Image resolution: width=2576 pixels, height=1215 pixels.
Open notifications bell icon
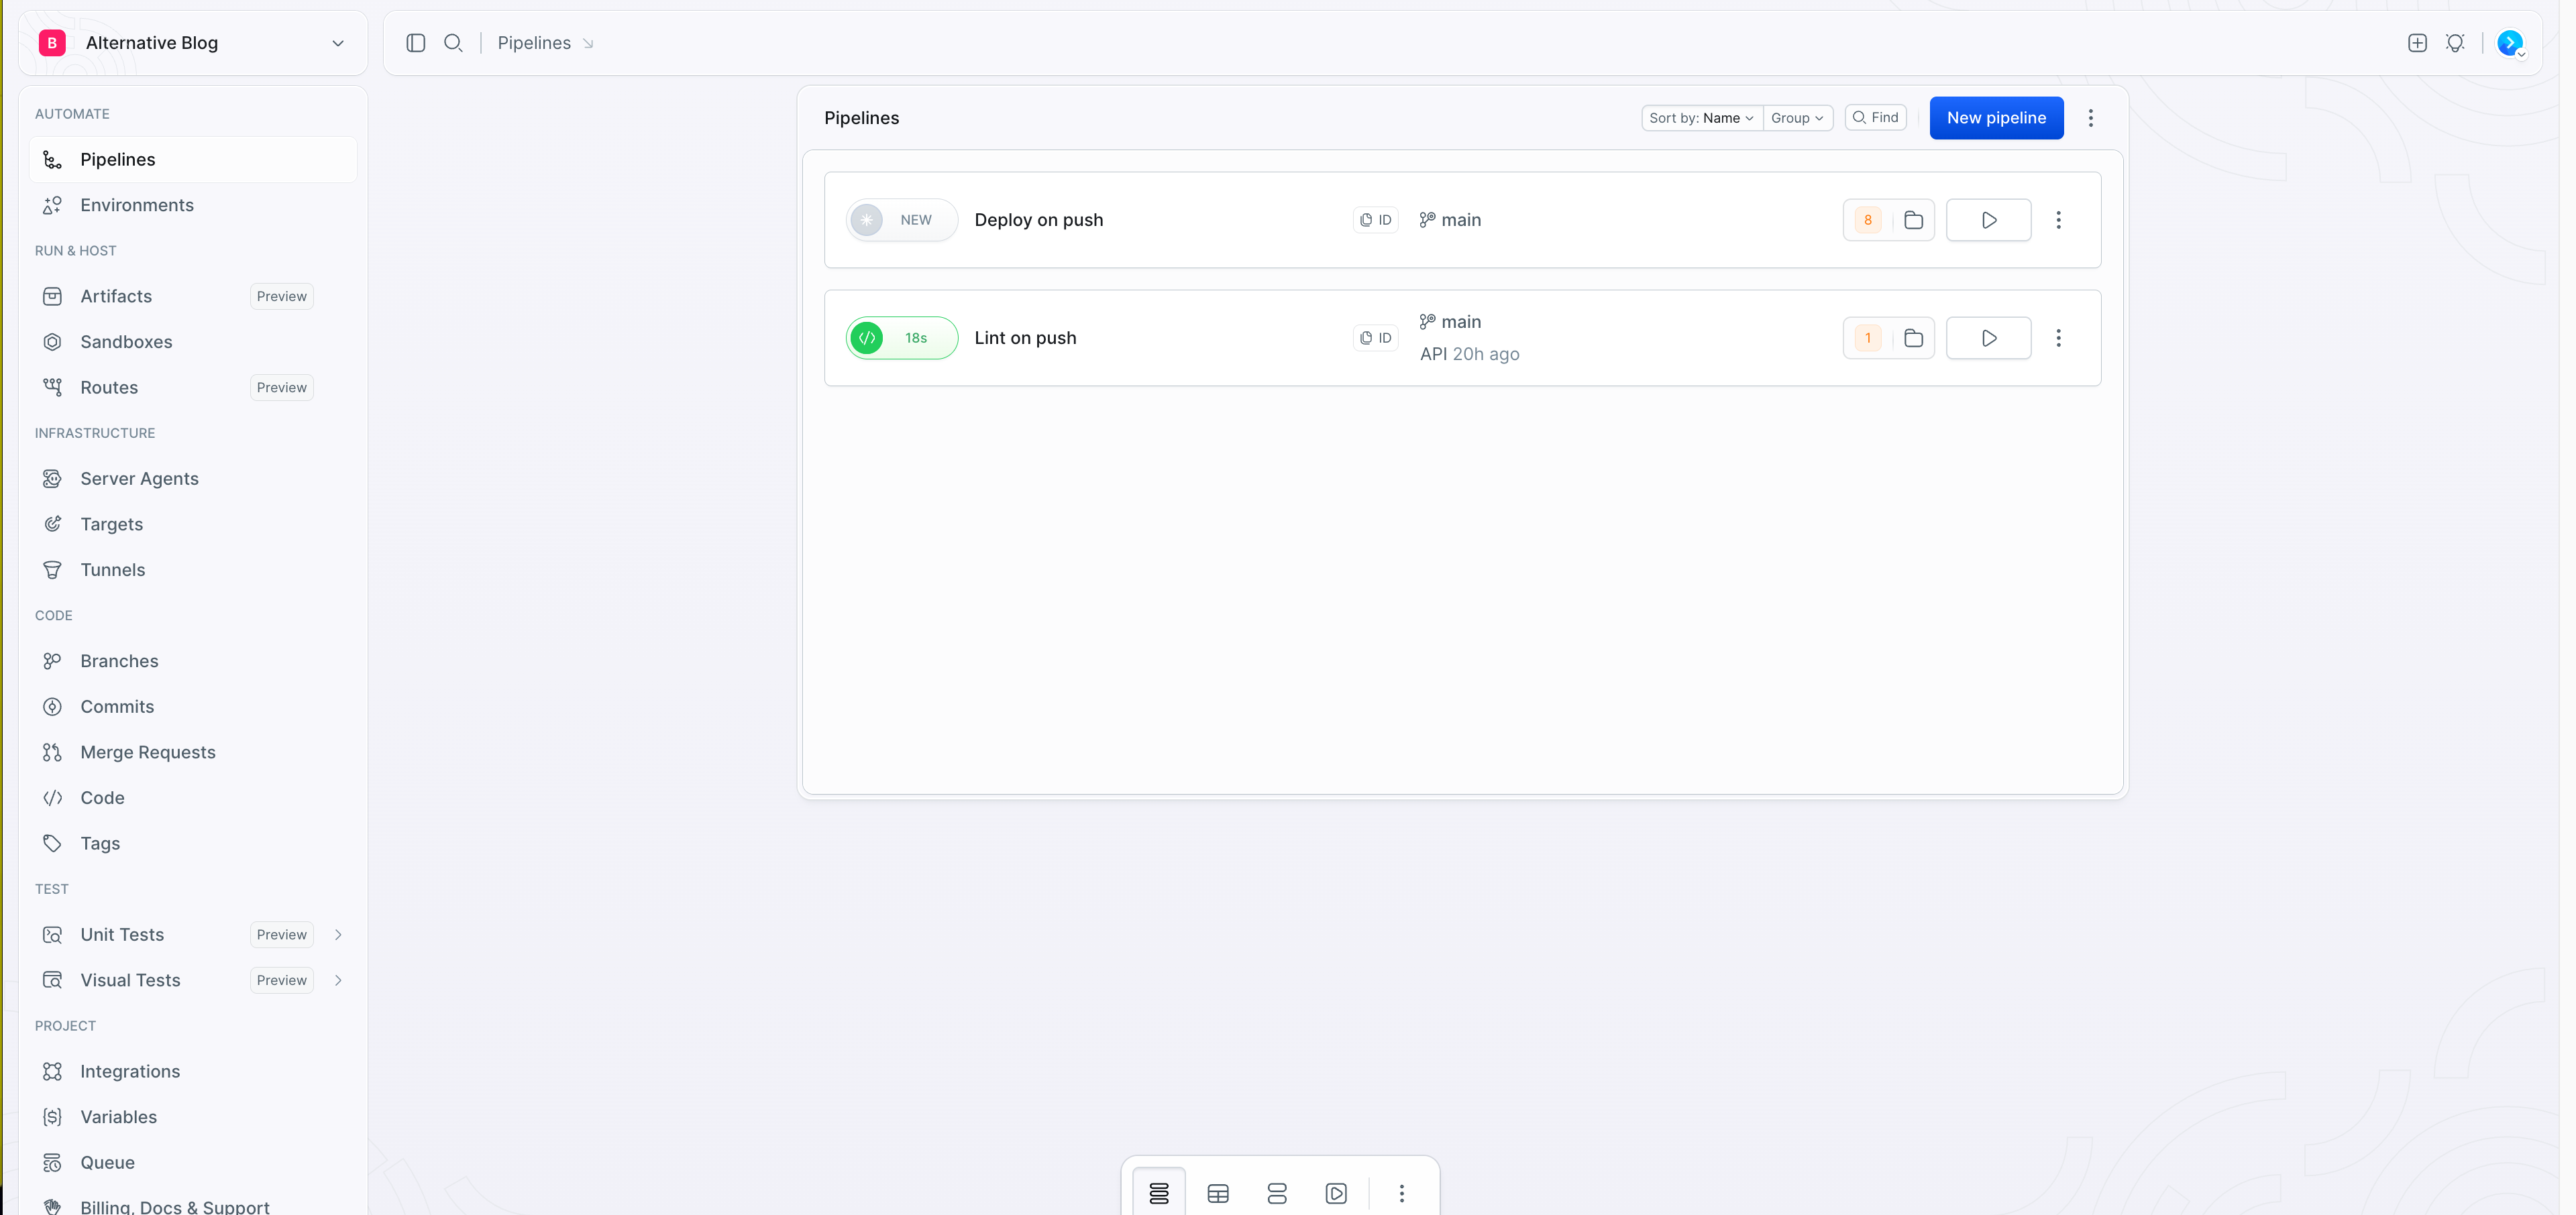coord(2455,43)
